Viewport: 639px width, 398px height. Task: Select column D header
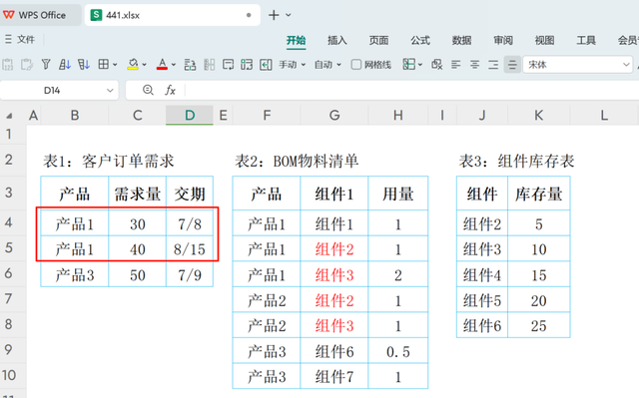190,115
